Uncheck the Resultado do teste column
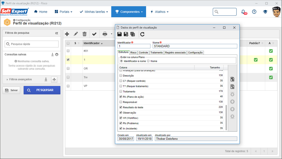282x159 pixels. tap(121, 107)
